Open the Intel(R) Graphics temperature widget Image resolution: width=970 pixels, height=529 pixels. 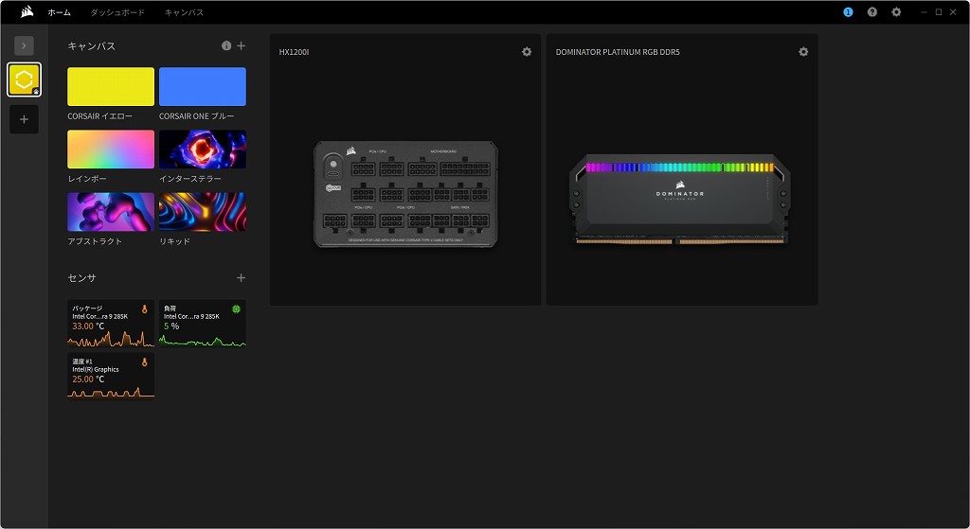pos(111,377)
